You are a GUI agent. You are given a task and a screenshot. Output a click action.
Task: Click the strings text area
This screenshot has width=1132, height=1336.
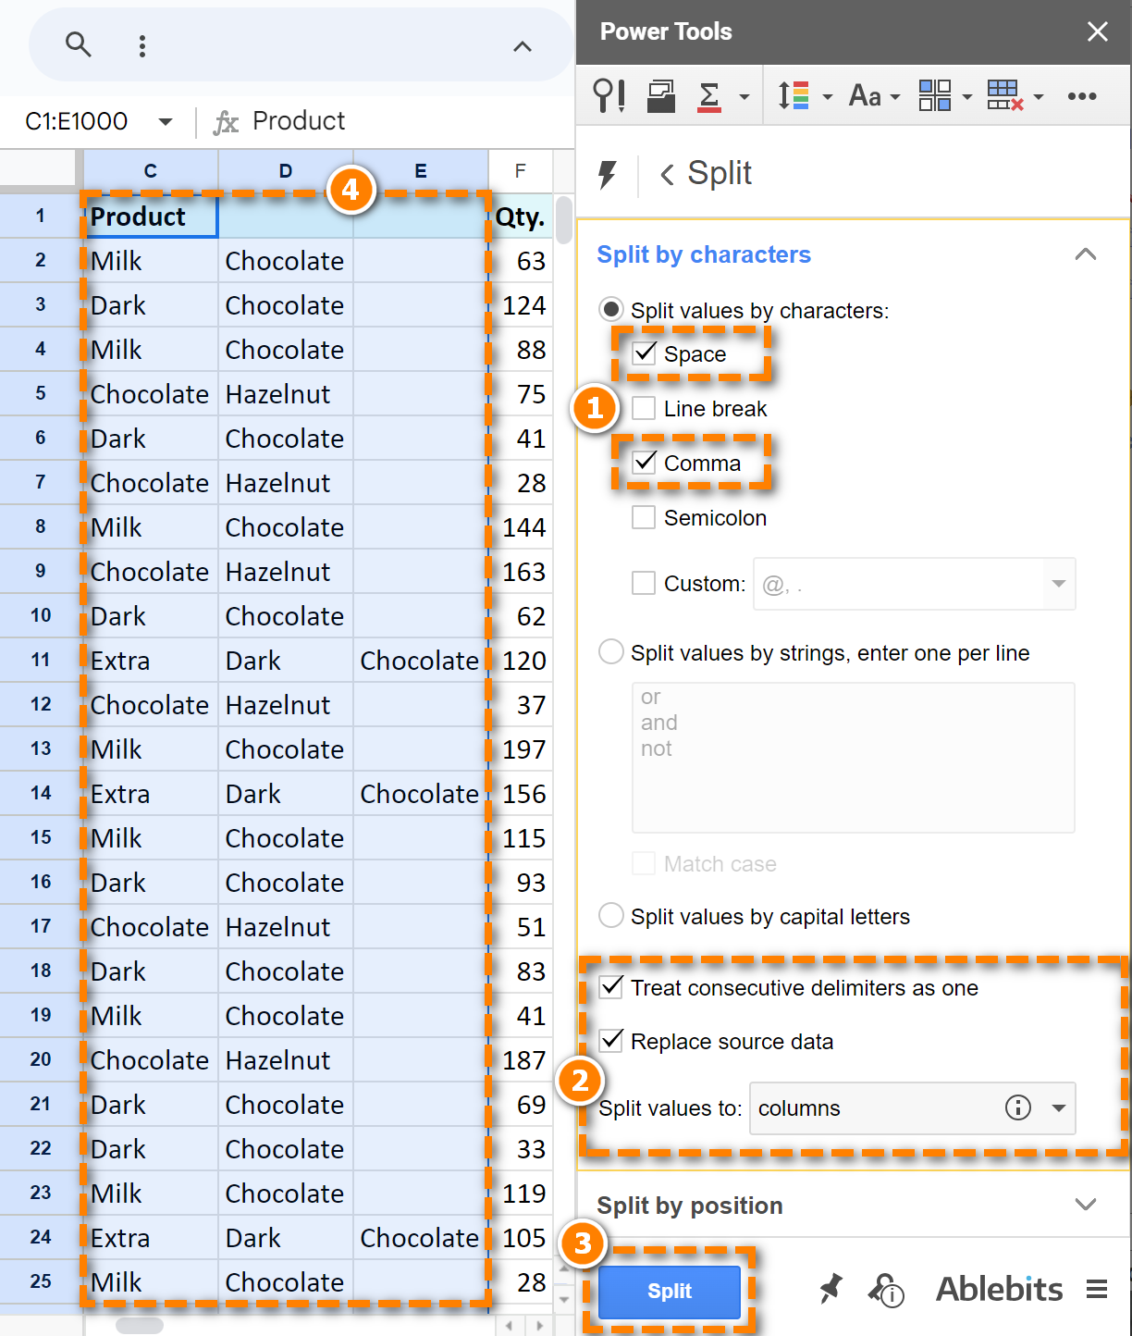[854, 758]
